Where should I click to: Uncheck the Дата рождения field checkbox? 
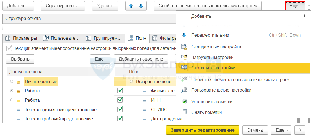pos(120,118)
